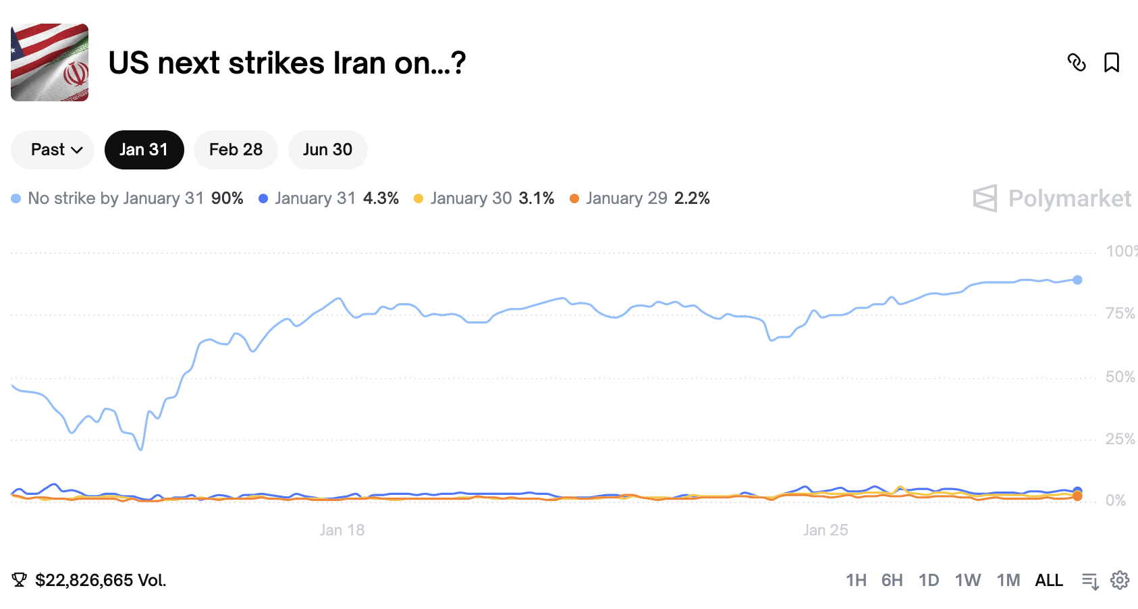Bookmark this market
The image size is (1138, 609).
point(1111,63)
